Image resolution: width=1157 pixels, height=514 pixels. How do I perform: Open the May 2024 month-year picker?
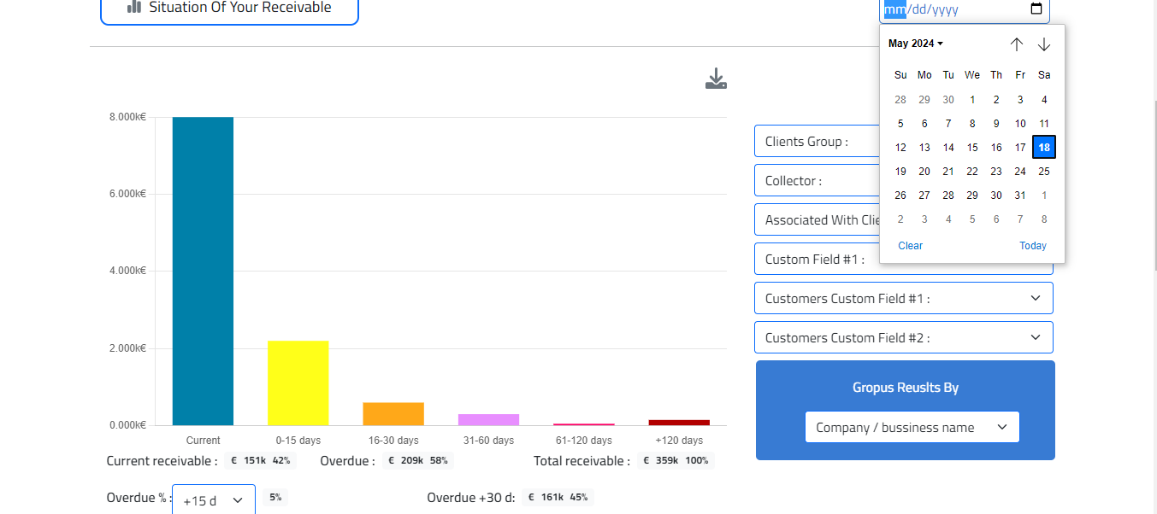(915, 44)
